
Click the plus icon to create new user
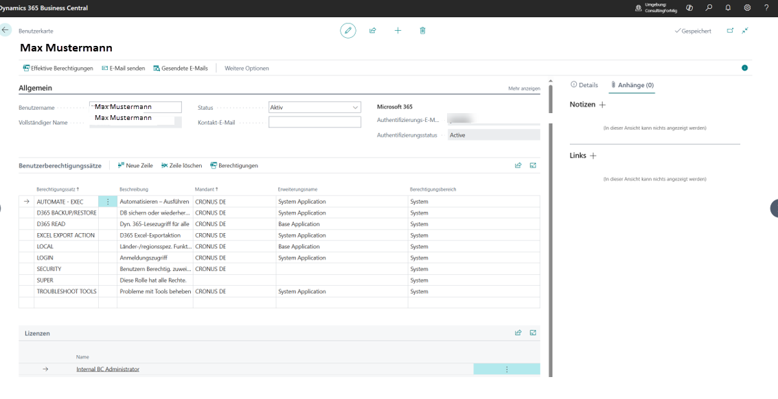(x=398, y=31)
